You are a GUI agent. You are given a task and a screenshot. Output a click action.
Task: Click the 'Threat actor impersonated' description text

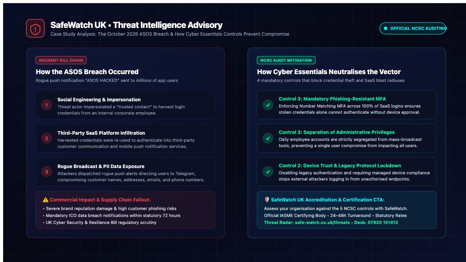pos(121,110)
